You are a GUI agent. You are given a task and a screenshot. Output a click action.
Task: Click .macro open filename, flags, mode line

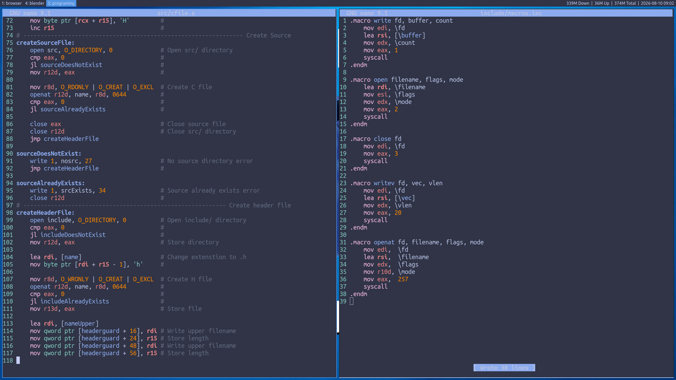click(x=407, y=80)
